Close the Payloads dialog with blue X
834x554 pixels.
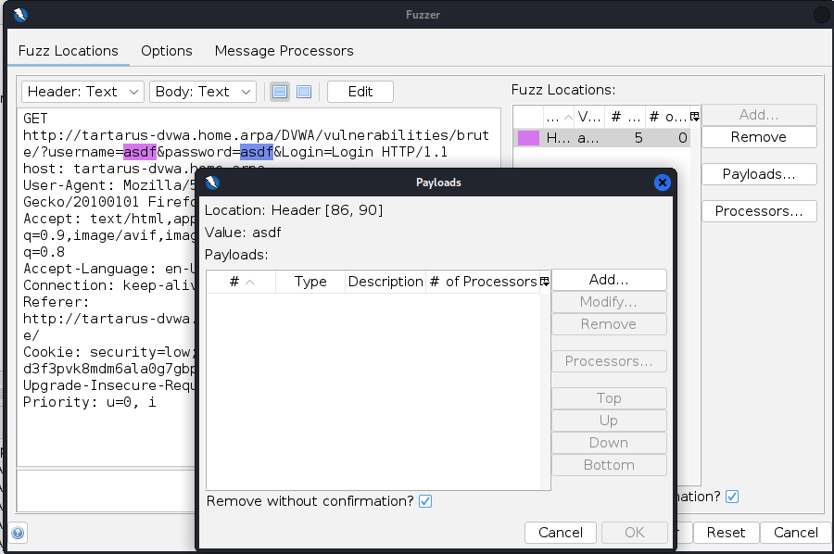point(662,183)
